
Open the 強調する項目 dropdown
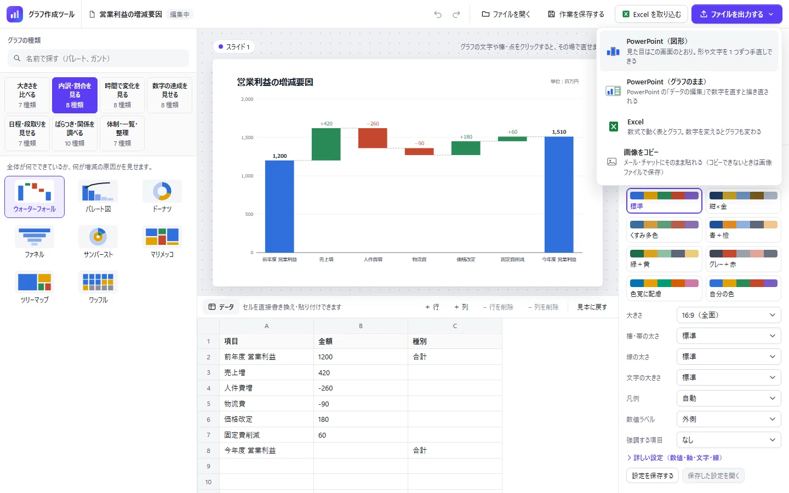pyautogui.click(x=729, y=440)
